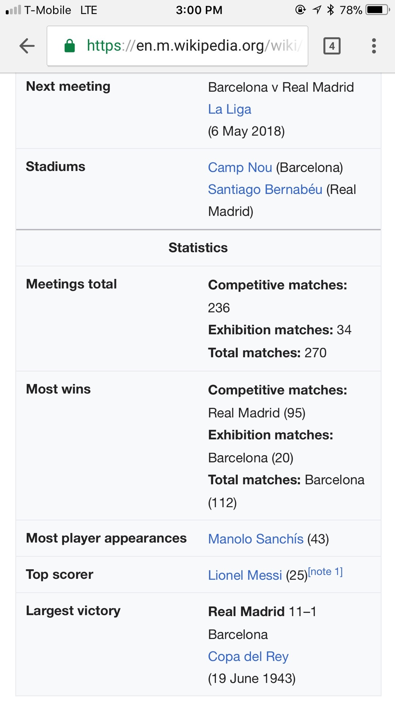This screenshot has height=703, width=395.
Task: Open the Lionel Messi link
Action: coord(245,575)
